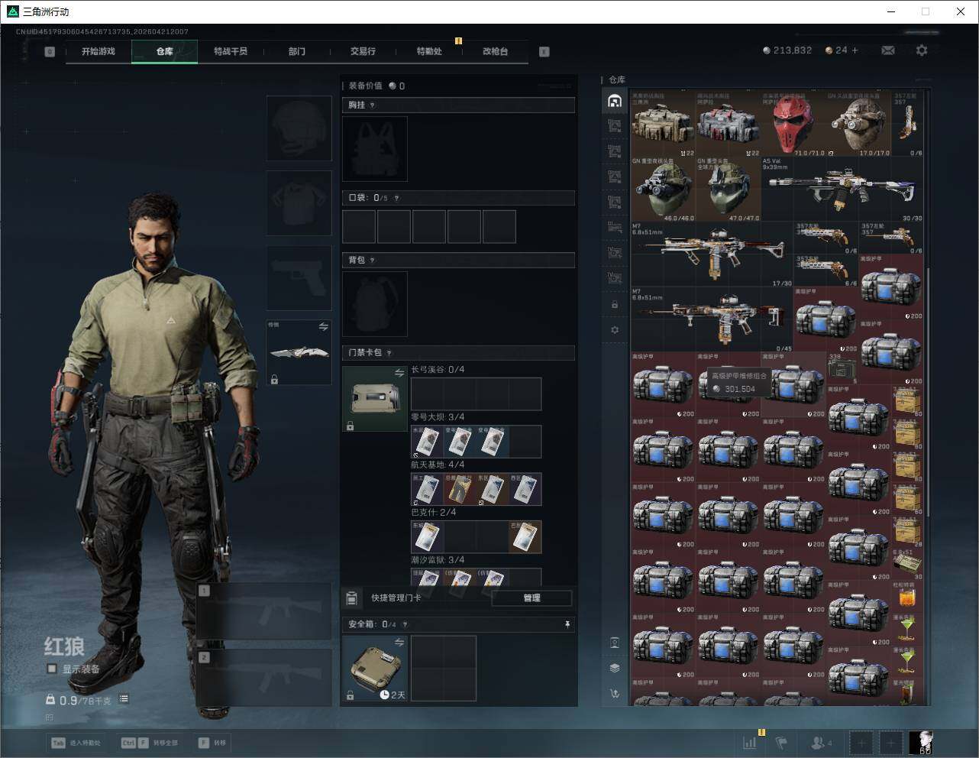979x758 pixels.
Task: Click the 转移 F shortcut button
Action: pyautogui.click(x=212, y=742)
